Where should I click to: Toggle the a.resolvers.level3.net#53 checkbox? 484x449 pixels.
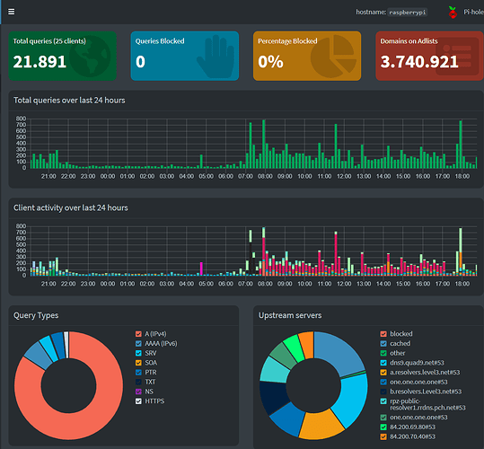(x=383, y=373)
